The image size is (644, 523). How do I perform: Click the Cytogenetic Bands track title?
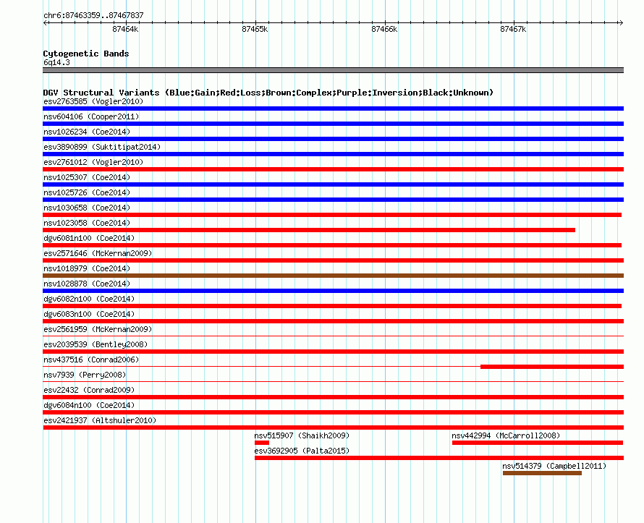tap(86, 54)
